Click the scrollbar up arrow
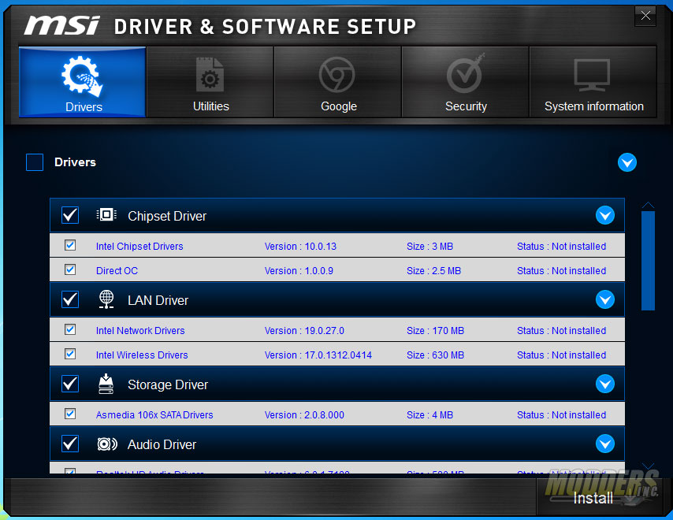The image size is (673, 520). pyautogui.click(x=648, y=205)
